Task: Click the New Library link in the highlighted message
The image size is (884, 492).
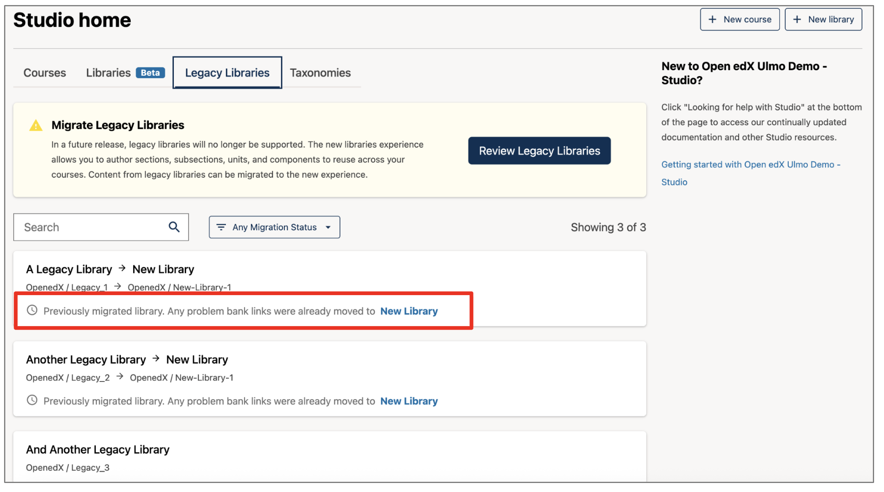Action: pyautogui.click(x=409, y=310)
